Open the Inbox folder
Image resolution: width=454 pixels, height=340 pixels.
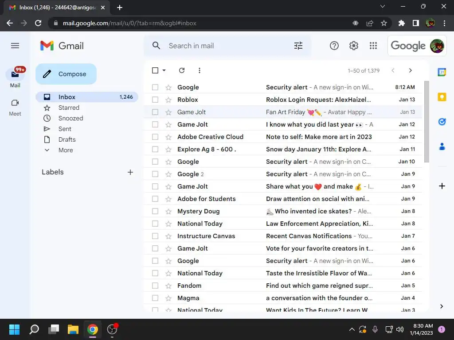click(87, 97)
